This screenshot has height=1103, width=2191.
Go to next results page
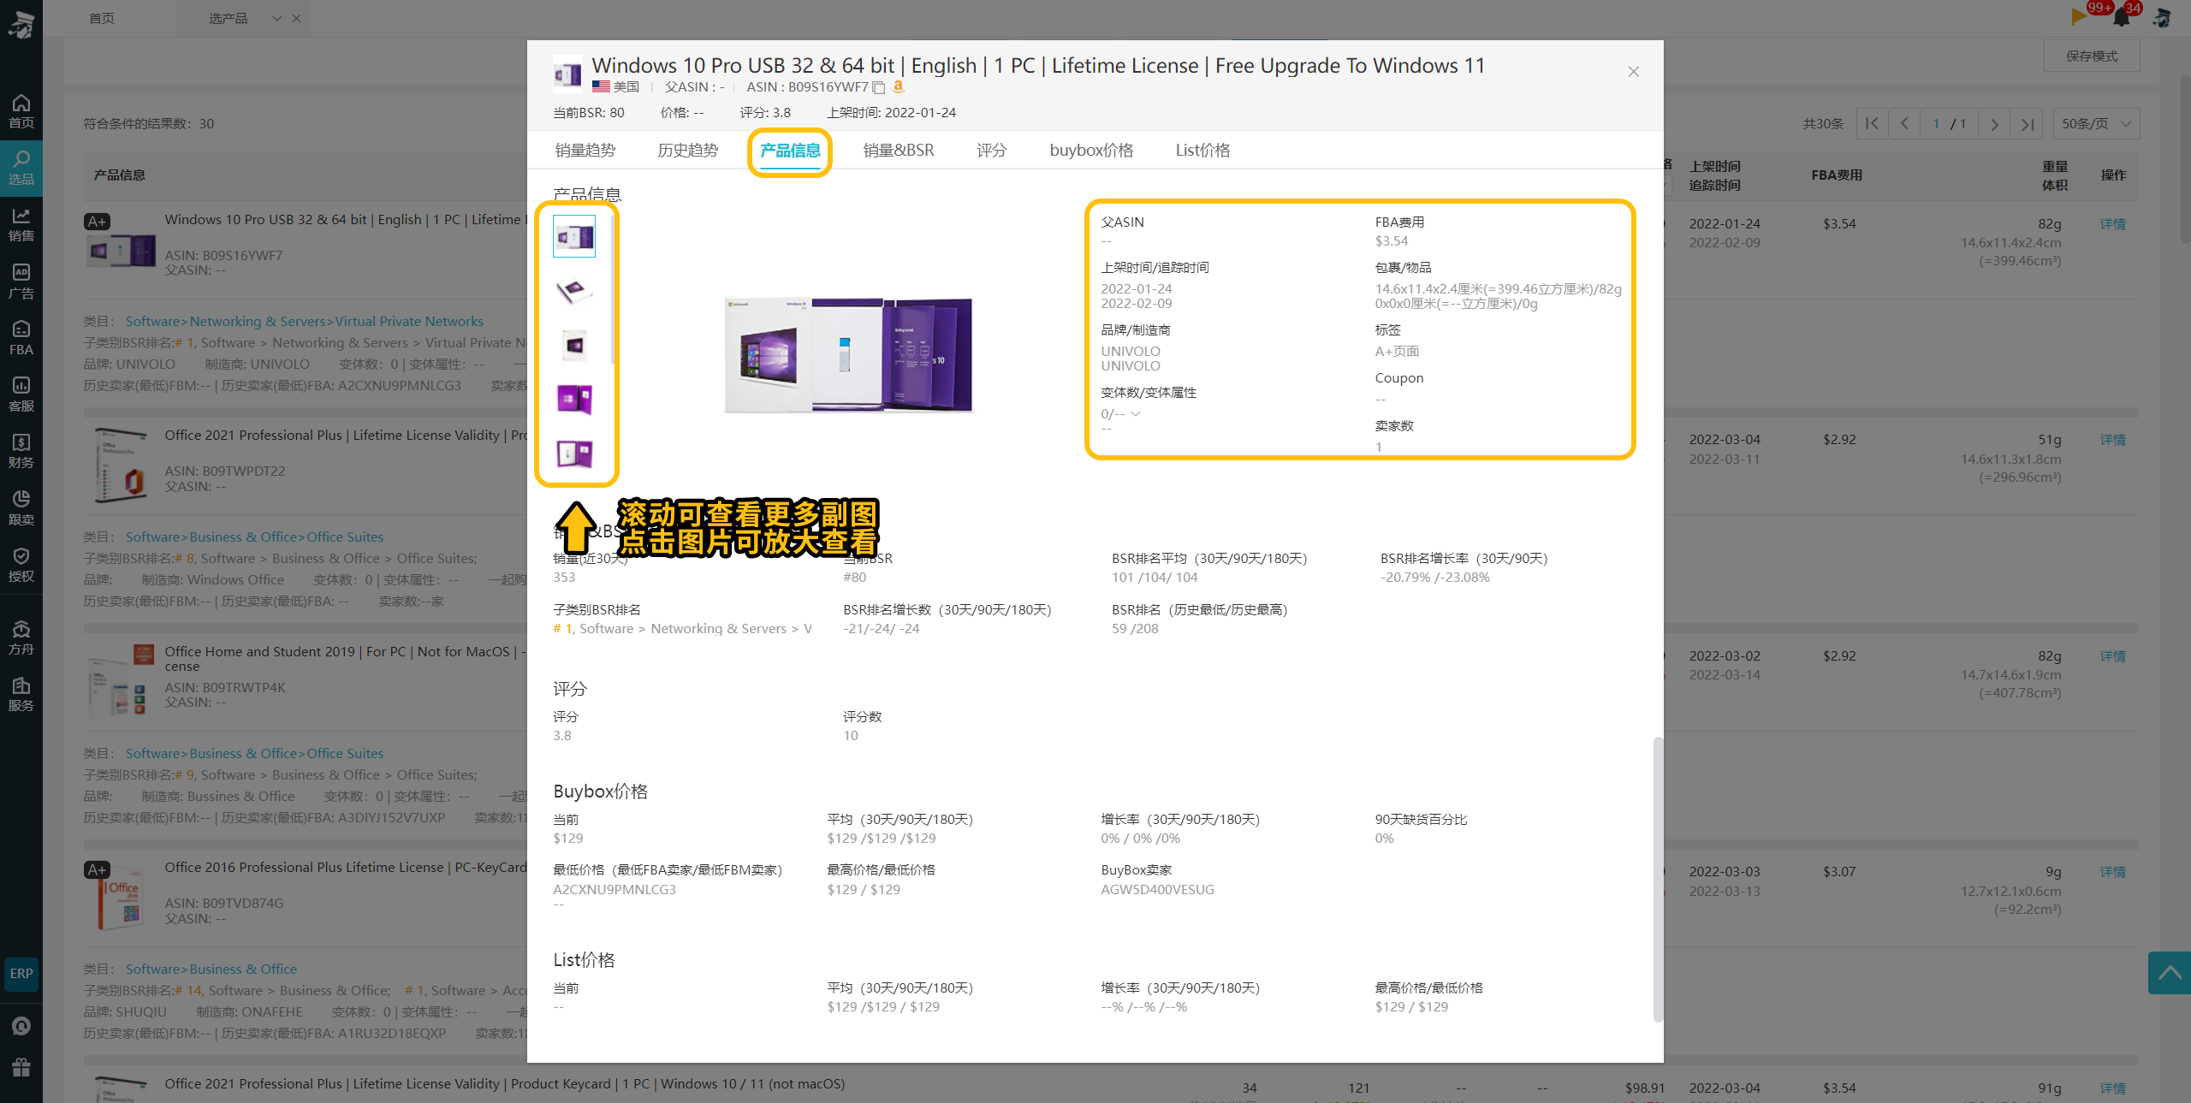point(1994,124)
